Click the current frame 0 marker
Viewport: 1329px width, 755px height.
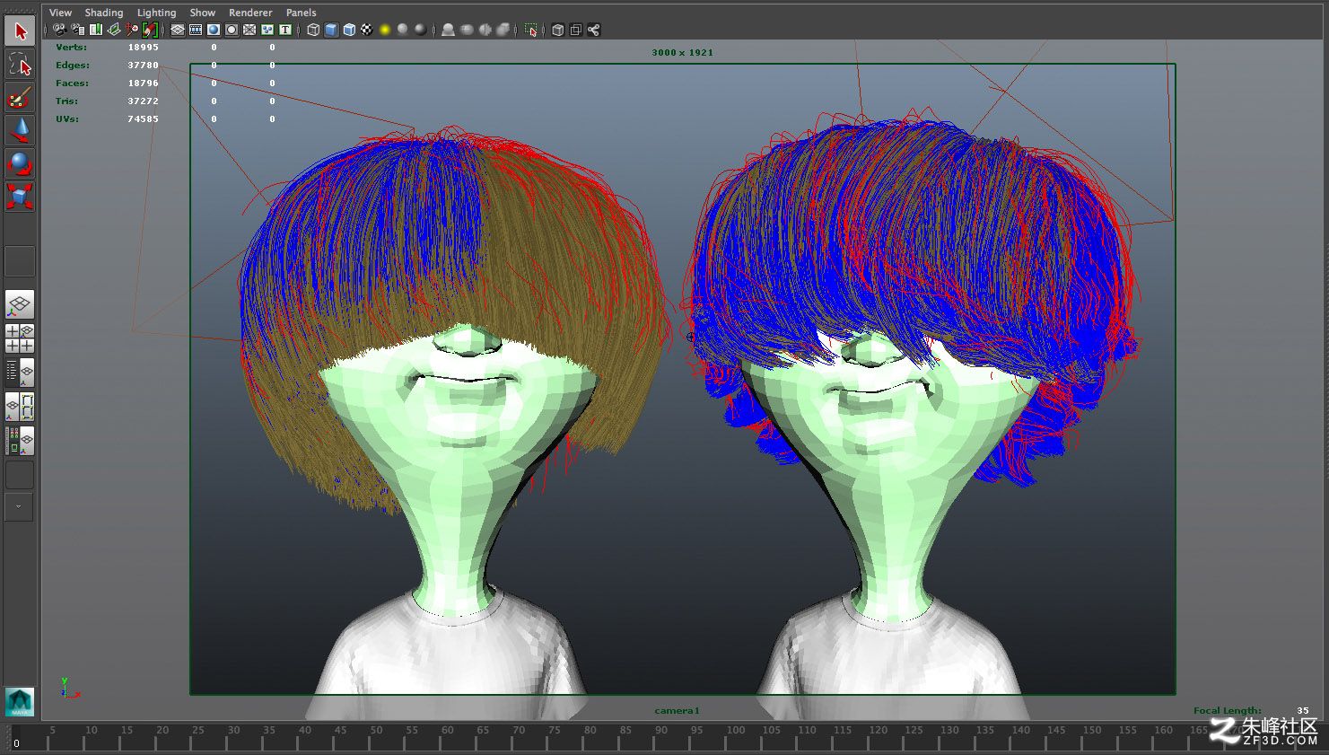(x=16, y=743)
